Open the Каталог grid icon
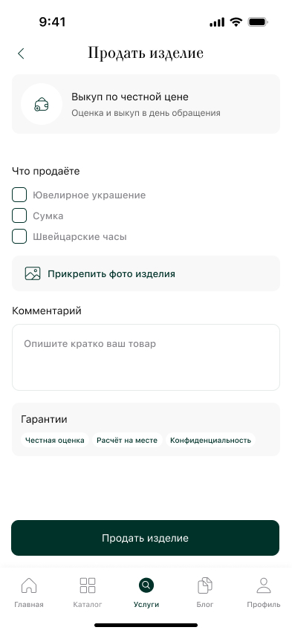292x633 pixels. (87, 585)
